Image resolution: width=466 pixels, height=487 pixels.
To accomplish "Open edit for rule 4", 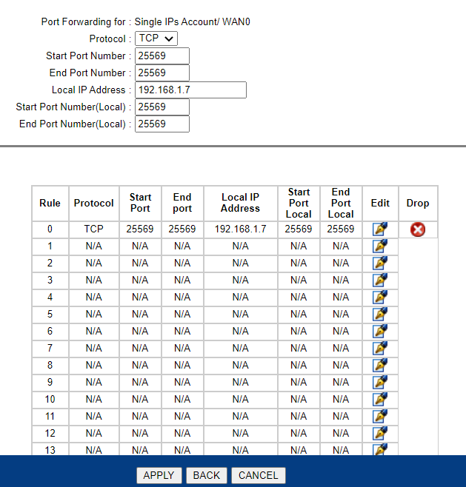I will pos(380,298).
